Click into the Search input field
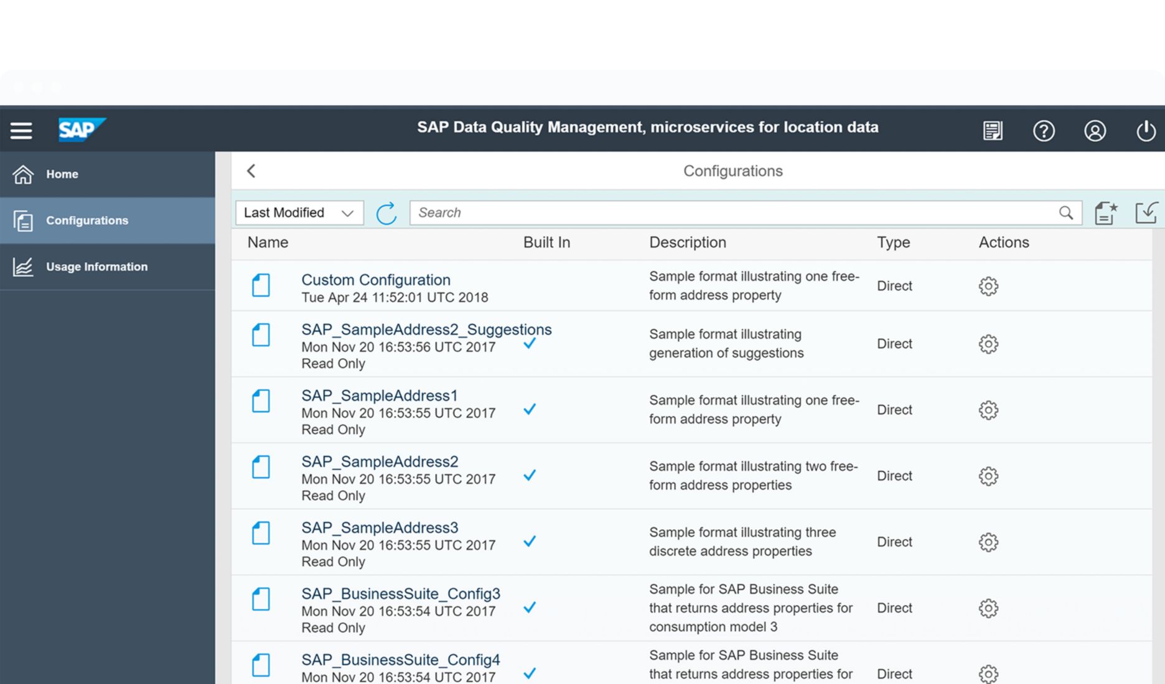Screen dimensions: 1165x684 click(x=734, y=213)
